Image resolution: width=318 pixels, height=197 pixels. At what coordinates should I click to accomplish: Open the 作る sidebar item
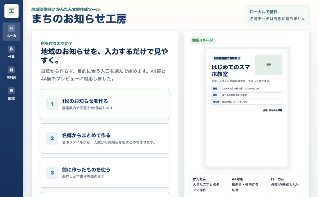(x=11, y=52)
